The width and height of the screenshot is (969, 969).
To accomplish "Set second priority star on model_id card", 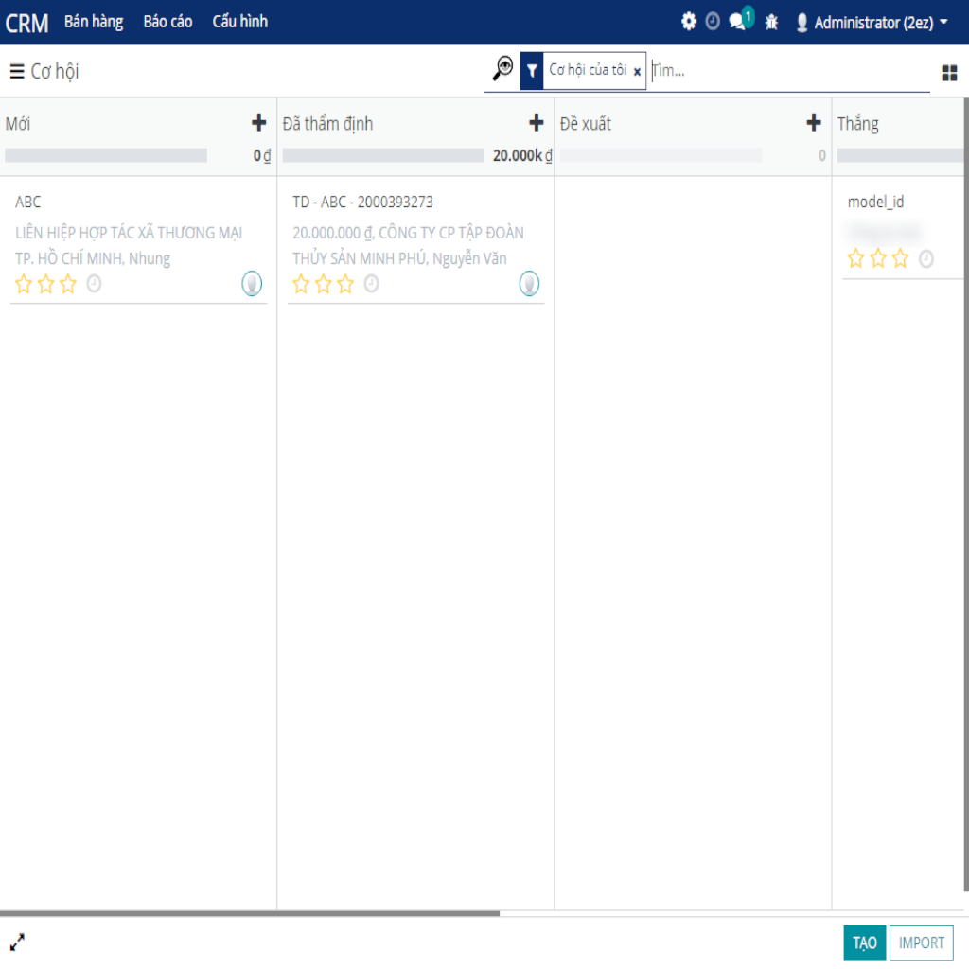I will [878, 258].
